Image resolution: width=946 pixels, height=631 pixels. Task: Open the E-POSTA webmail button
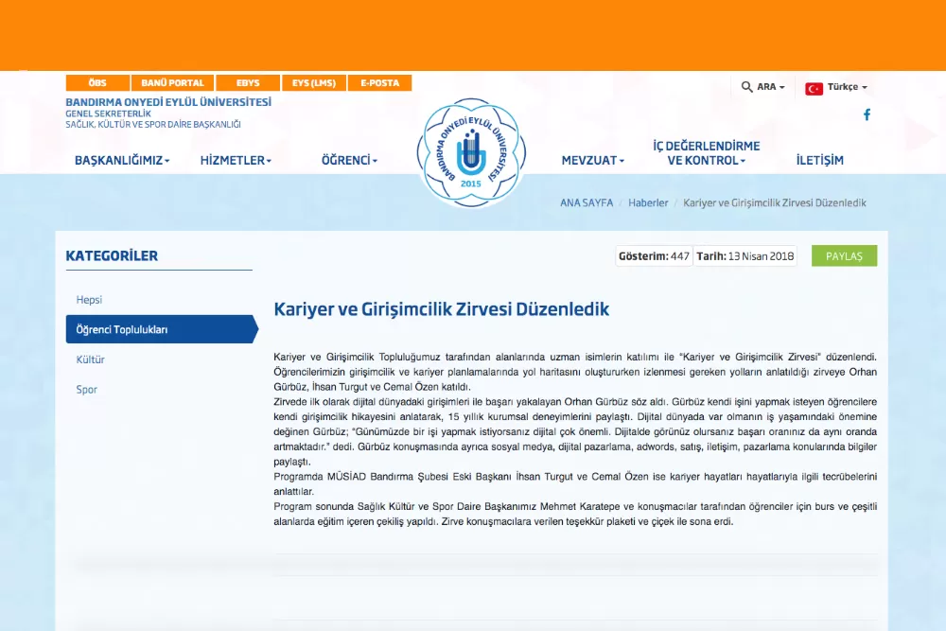click(x=379, y=83)
